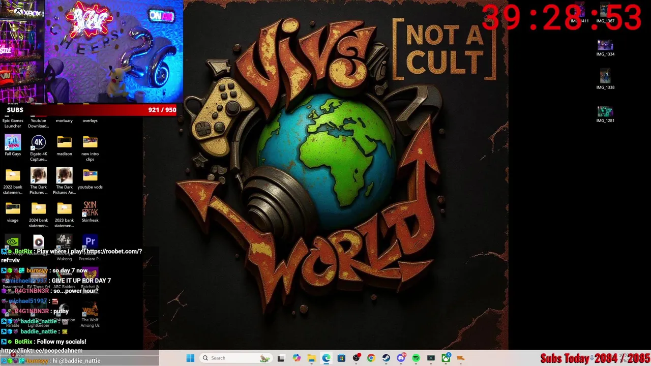The height and width of the screenshot is (366, 651).
Task: Launch the Elgato 4K Capture shortcut
Action: [39, 148]
